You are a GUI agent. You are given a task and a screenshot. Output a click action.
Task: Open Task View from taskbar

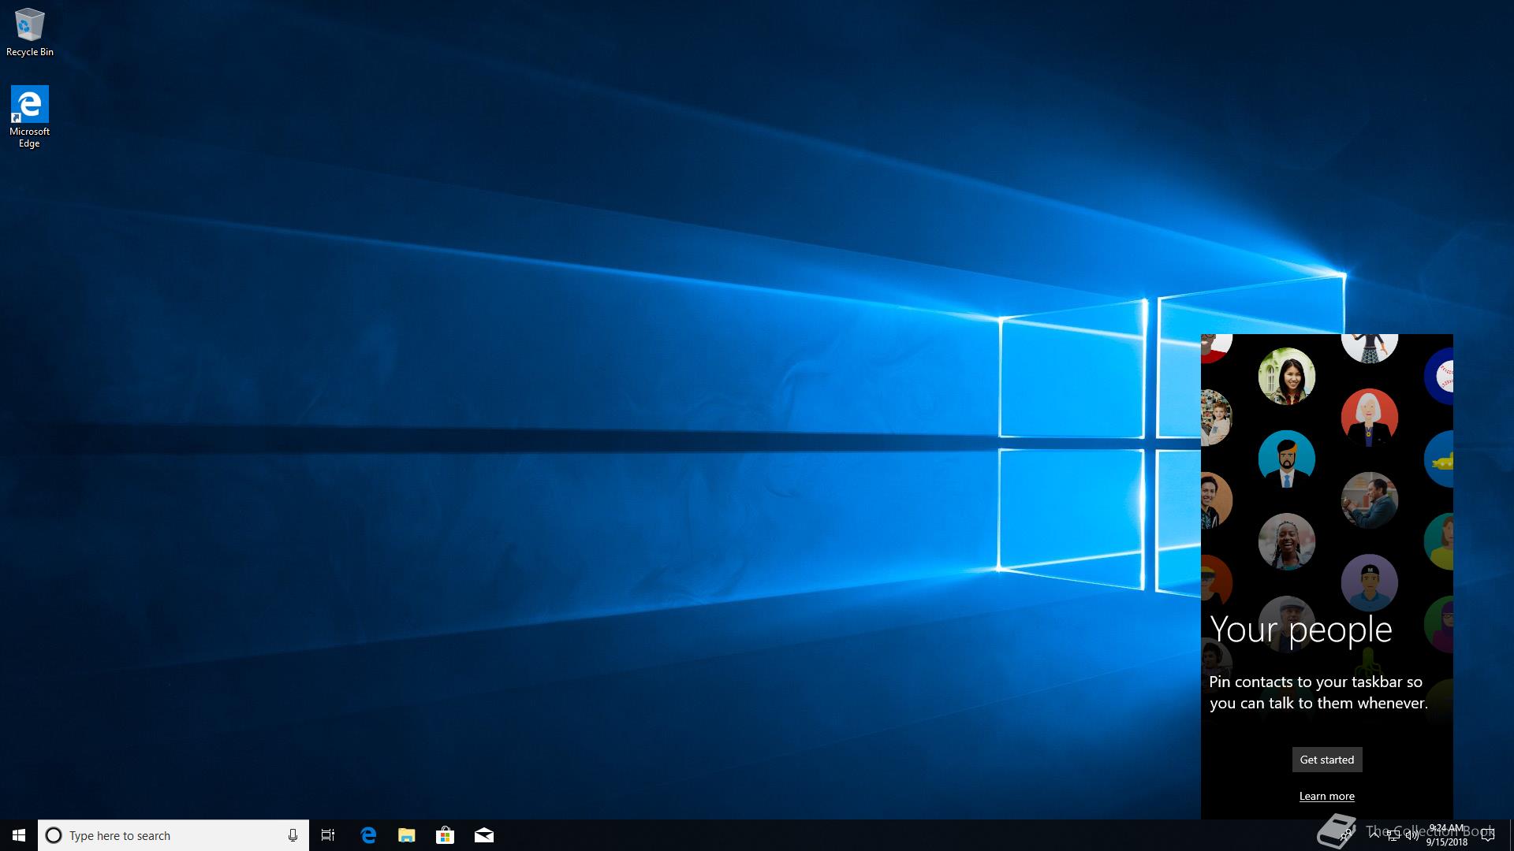[x=328, y=835]
